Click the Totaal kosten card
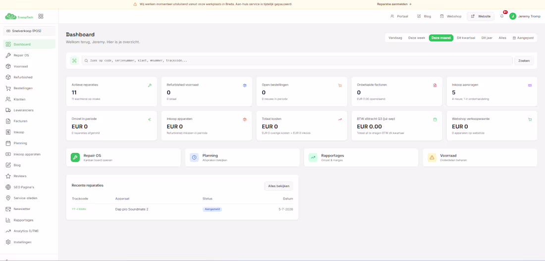This screenshot has height=261, width=545. [302, 126]
